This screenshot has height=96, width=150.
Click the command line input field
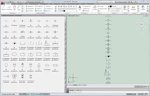[108, 92]
